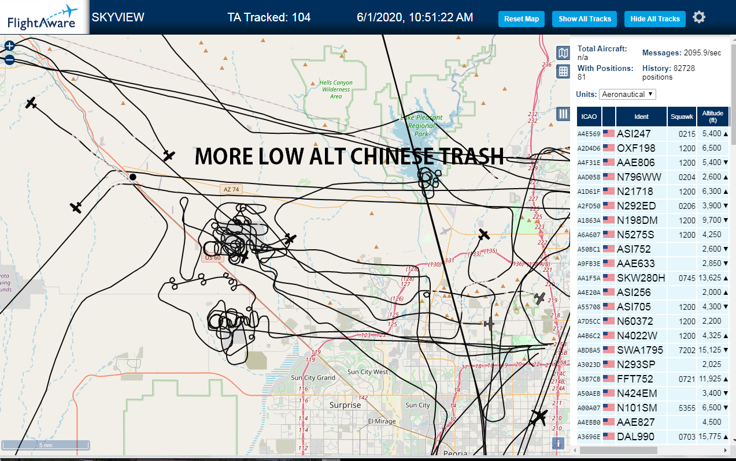This screenshot has height=461, width=736.
Task: Click the TA Tracked: 104 header text
Action: point(269,17)
